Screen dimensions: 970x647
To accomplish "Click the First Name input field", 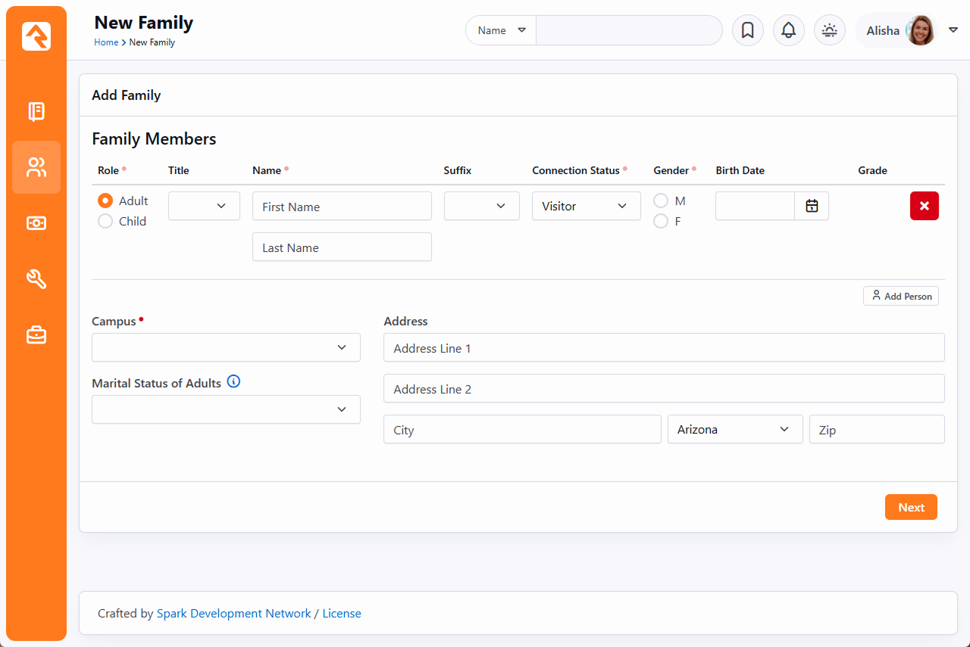I will [x=342, y=206].
